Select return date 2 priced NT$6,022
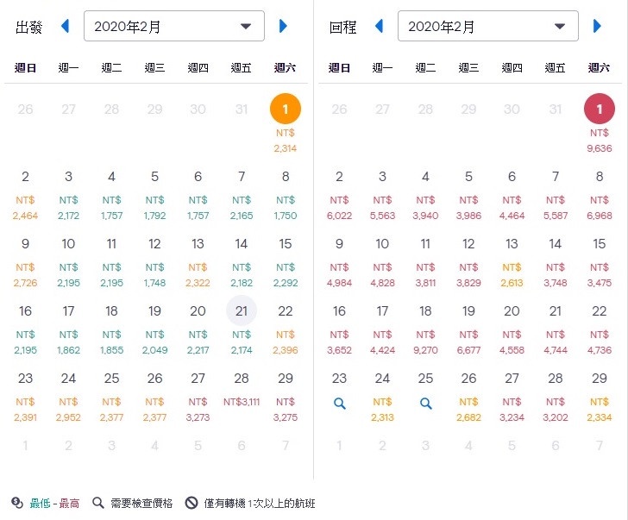This screenshot has width=628, height=520. point(339,196)
